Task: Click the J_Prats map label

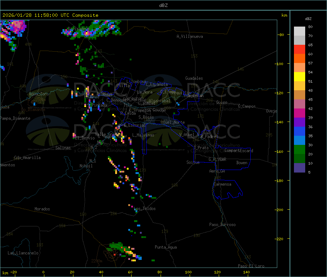Action: 201,148
